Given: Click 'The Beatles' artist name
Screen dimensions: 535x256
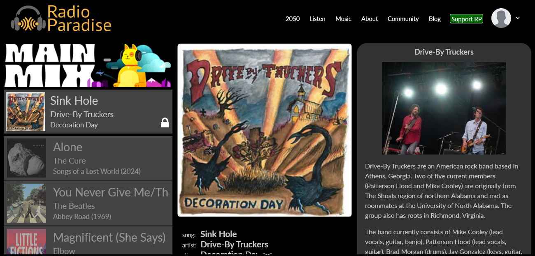Looking at the screenshot, I should [74, 206].
